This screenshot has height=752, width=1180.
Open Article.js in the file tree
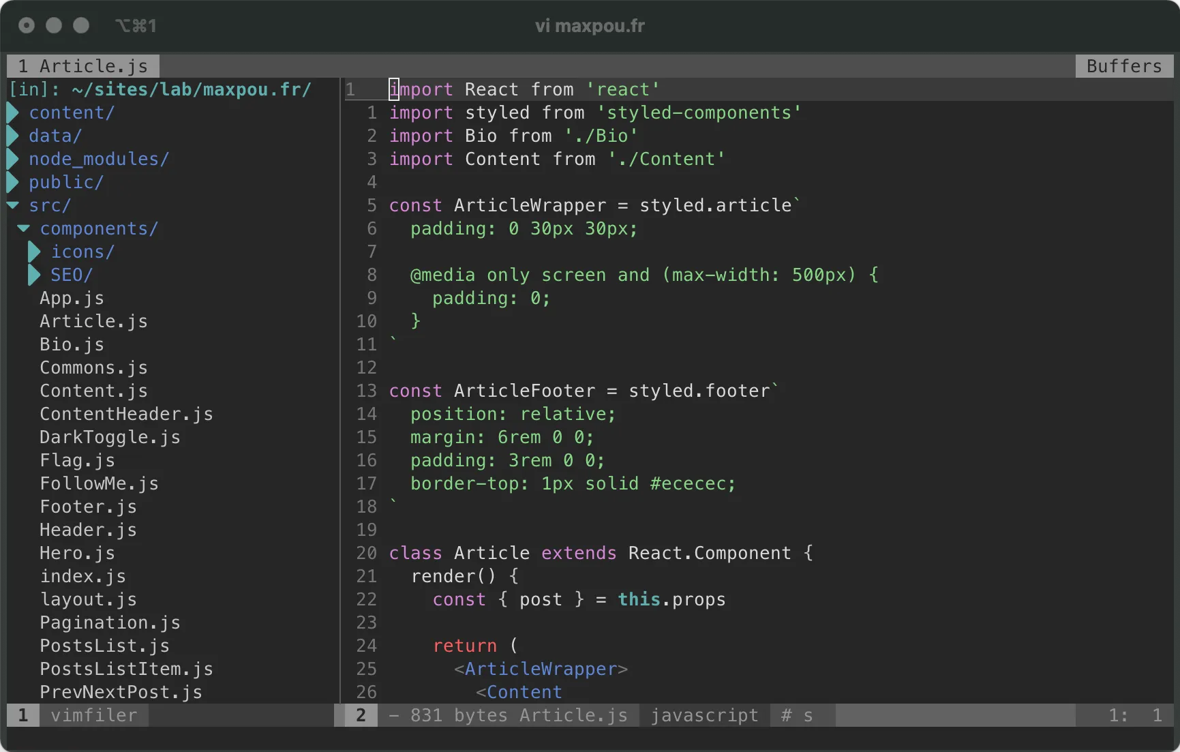click(x=93, y=321)
